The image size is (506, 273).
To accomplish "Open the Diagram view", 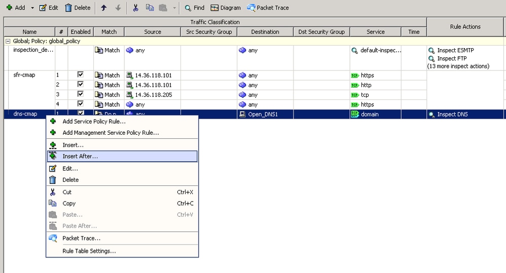I will click(226, 8).
